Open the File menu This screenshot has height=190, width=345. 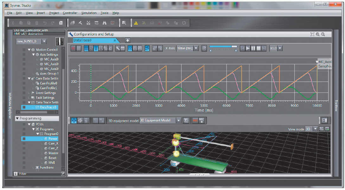click(x=10, y=13)
